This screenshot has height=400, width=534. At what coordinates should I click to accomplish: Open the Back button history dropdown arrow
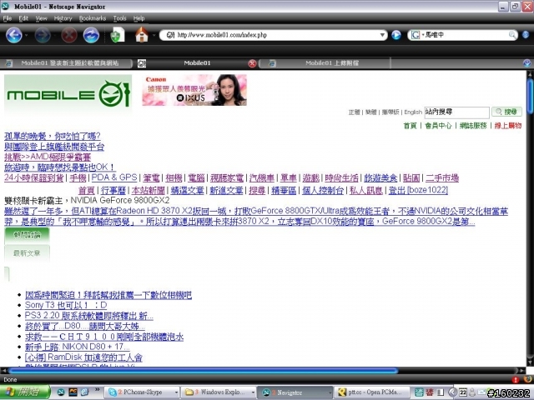tap(26, 35)
